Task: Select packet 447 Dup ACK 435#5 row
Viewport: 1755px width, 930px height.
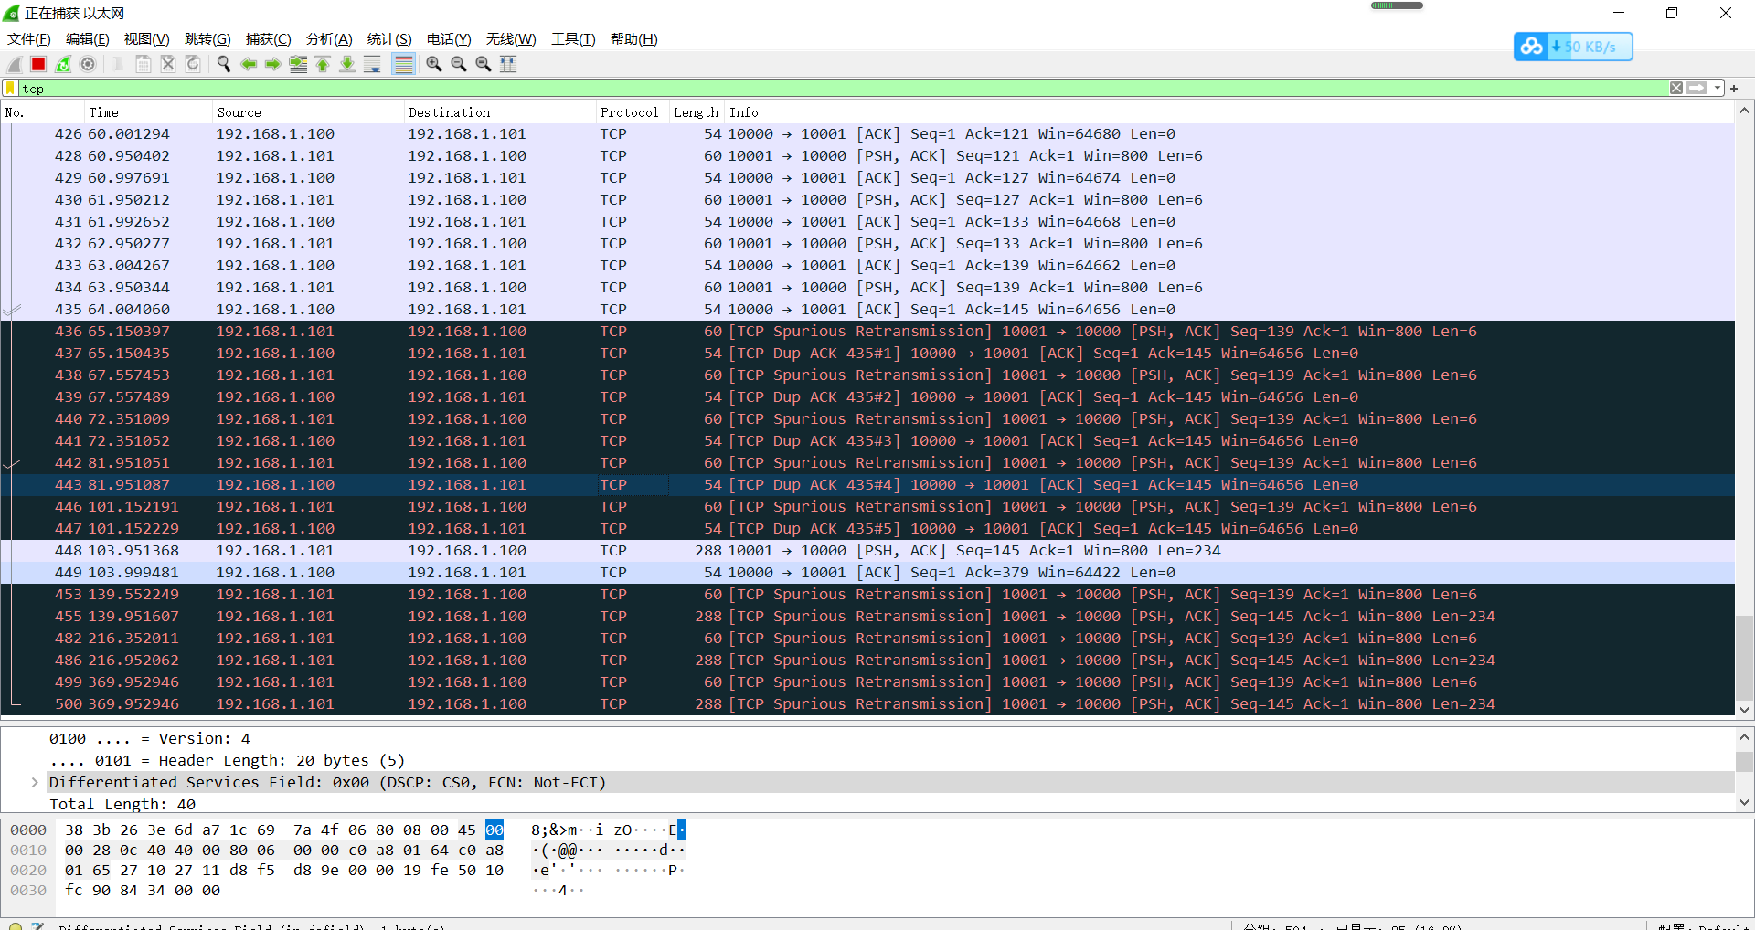Action: tap(868, 529)
